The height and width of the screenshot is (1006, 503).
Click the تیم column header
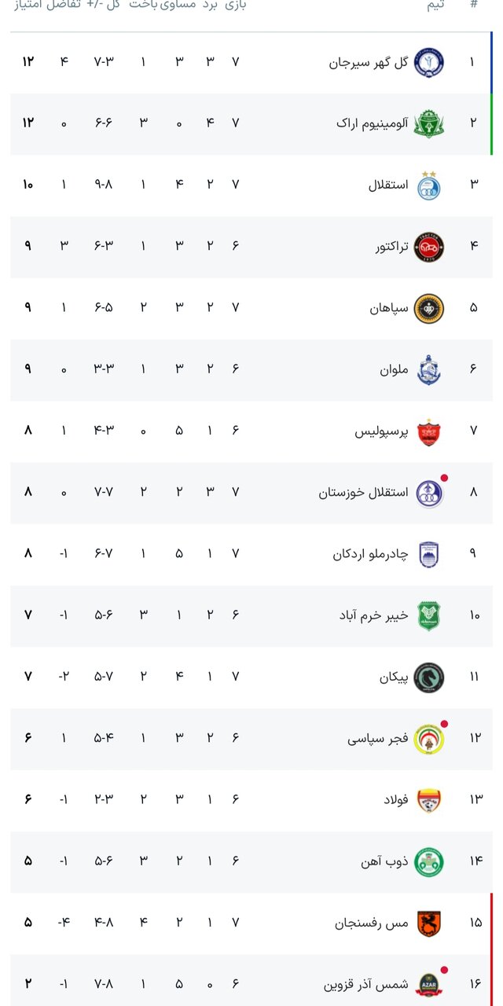click(x=435, y=5)
